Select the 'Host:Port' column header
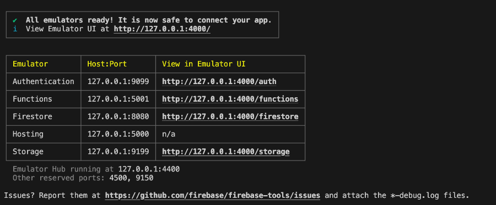 tap(107, 64)
